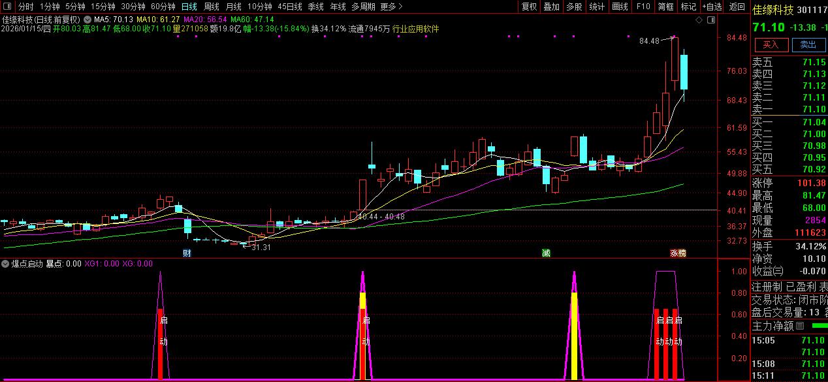The image size is (828, 382).
Task: Open 多周期 multi-period view
Action: [x=363, y=7]
